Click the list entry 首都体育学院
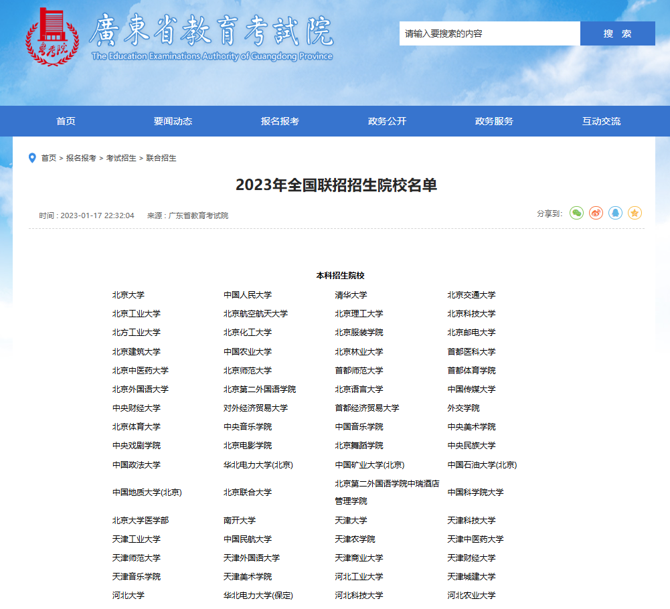 [471, 371]
